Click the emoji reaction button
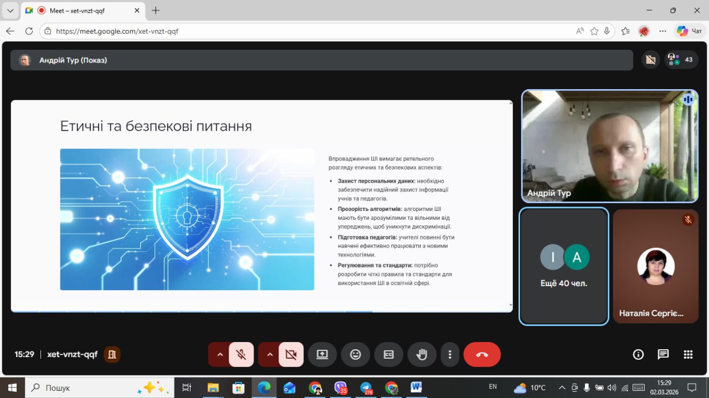This screenshot has width=709, height=398. pos(356,354)
